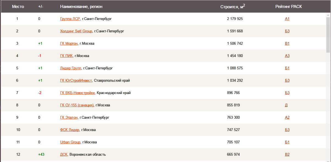Click the А2 rating for ГК Эталон
331x162 pixels.
click(x=287, y=118)
